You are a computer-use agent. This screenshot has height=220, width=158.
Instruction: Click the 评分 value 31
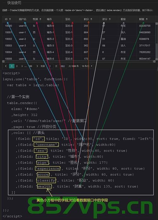coord(104,39)
